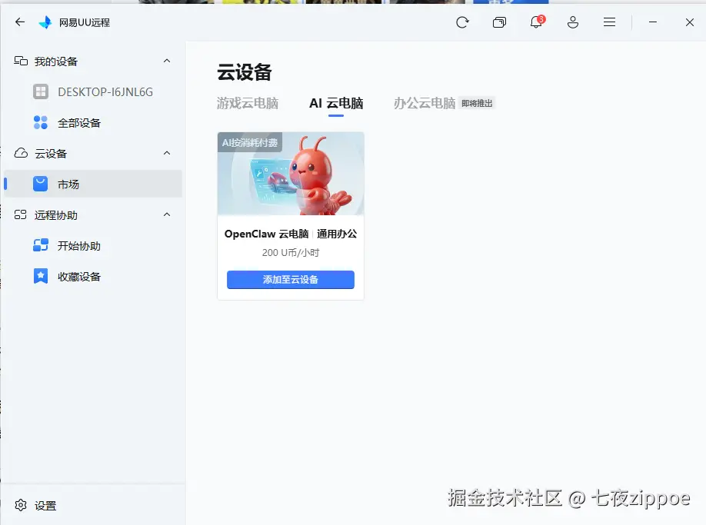Collapse the 我的设备 section chevron
Image resolution: width=706 pixels, height=525 pixels.
coord(167,61)
